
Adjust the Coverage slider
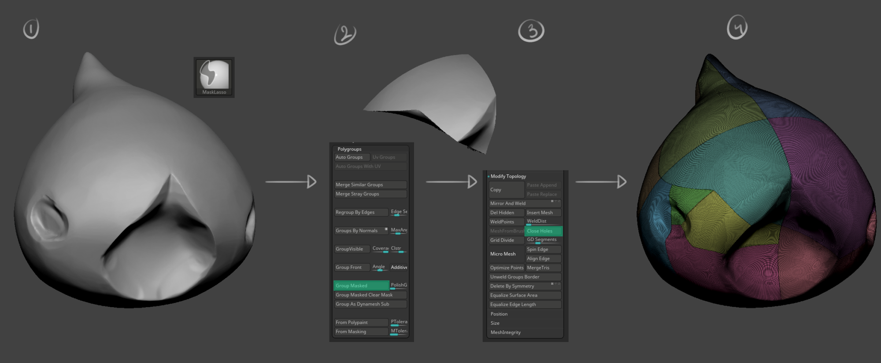coord(380,249)
